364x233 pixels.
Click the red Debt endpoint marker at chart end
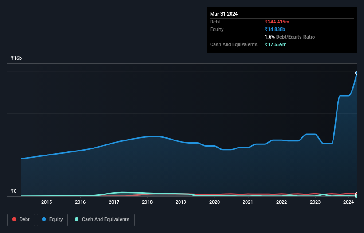[x=356, y=194]
